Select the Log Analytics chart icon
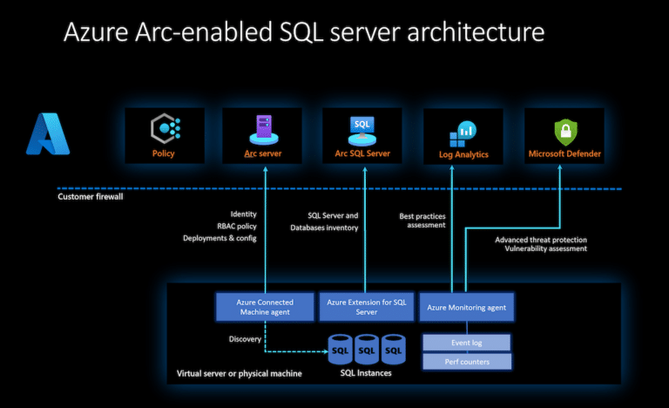Viewport: 669px width, 408px height. pos(463,133)
